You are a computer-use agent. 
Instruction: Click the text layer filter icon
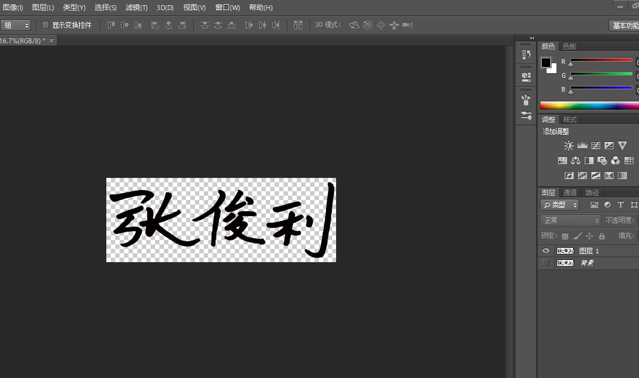pyautogui.click(x=621, y=205)
